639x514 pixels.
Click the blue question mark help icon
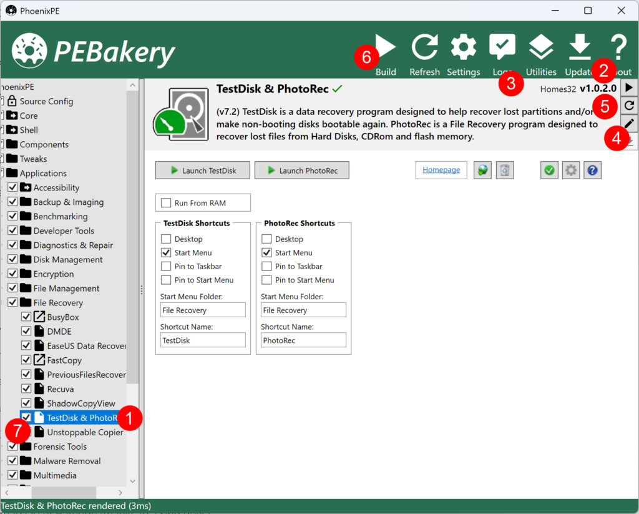coord(592,170)
